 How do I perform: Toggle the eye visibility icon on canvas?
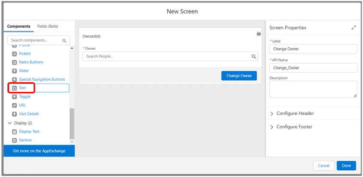[259, 34]
